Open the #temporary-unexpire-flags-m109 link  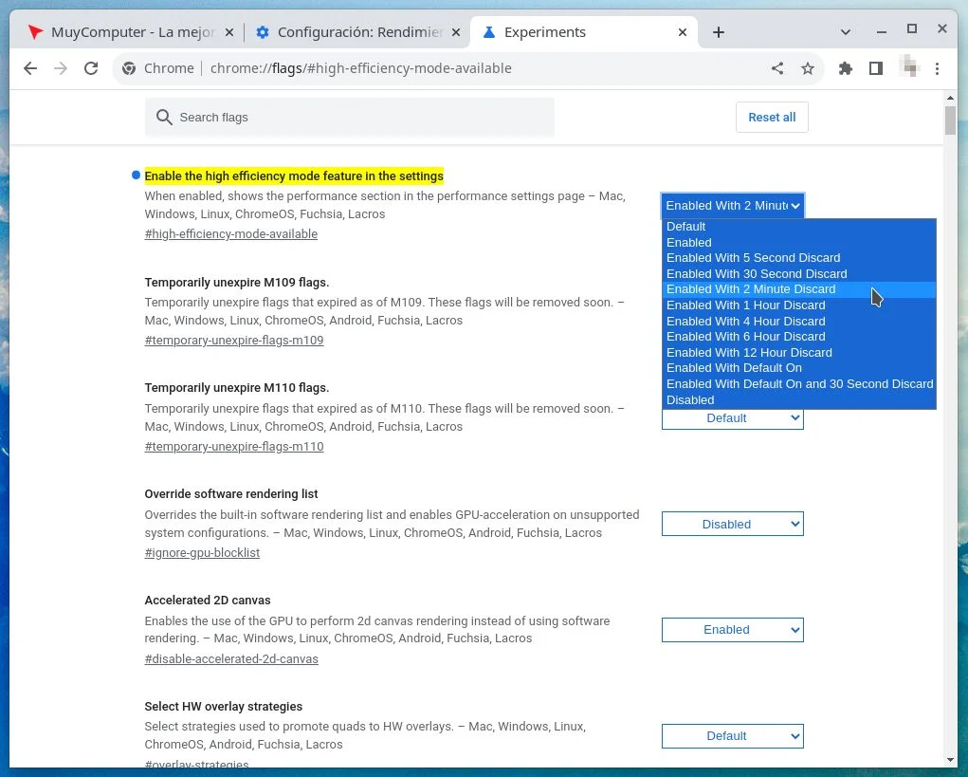click(234, 341)
